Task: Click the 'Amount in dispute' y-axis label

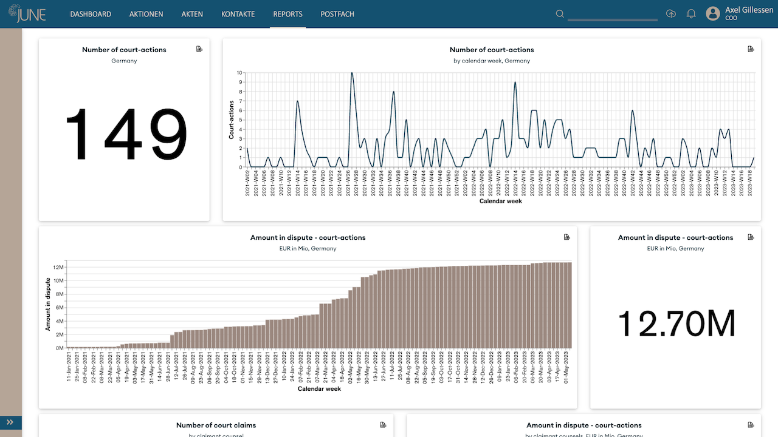Action: click(48, 304)
